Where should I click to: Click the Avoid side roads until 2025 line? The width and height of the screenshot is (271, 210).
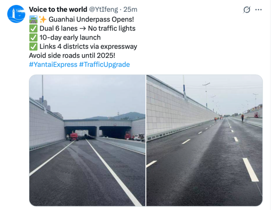point(72,56)
